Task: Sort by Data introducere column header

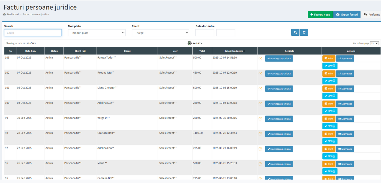Action: coord(234,51)
